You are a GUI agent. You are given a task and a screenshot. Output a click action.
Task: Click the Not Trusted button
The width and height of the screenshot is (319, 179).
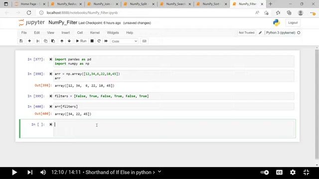246,33
